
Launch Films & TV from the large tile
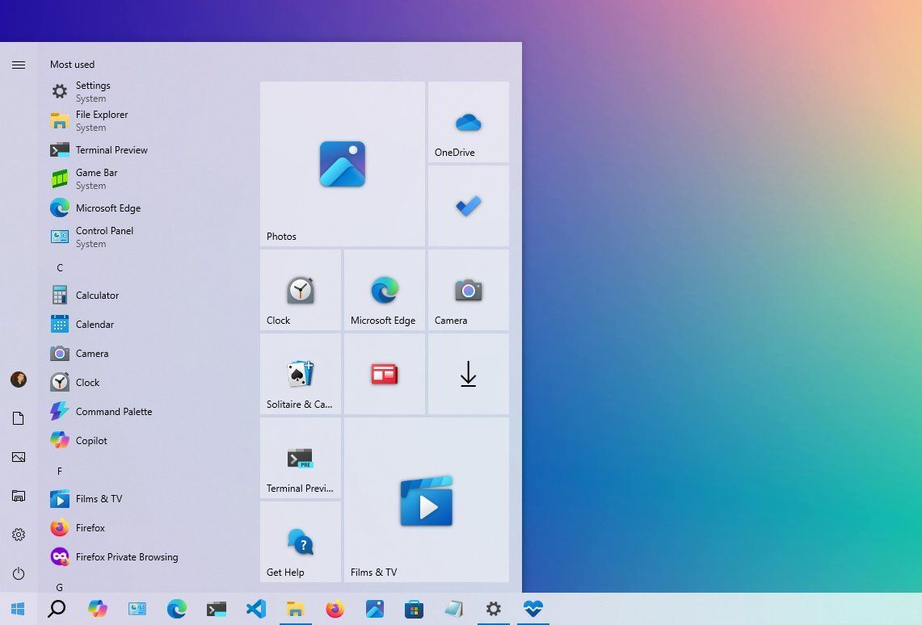[426, 501]
